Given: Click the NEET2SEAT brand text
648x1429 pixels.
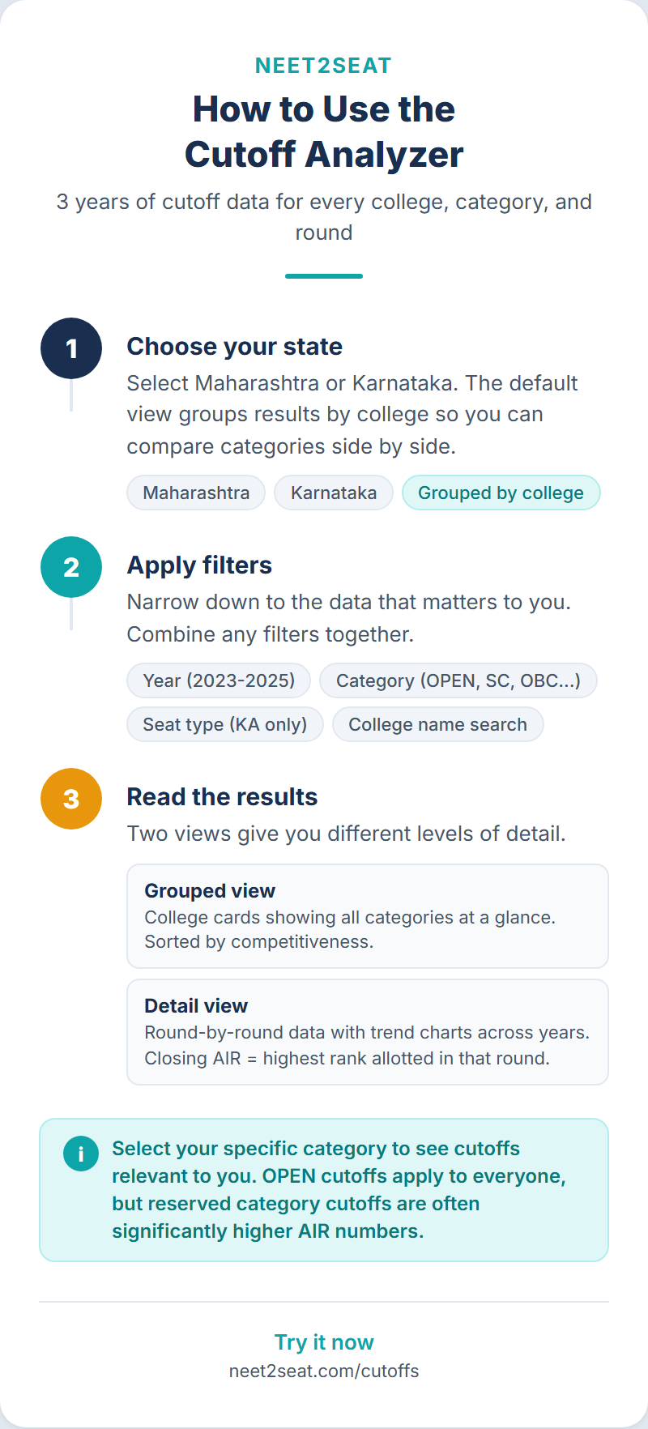Looking at the screenshot, I should coord(324,66).
